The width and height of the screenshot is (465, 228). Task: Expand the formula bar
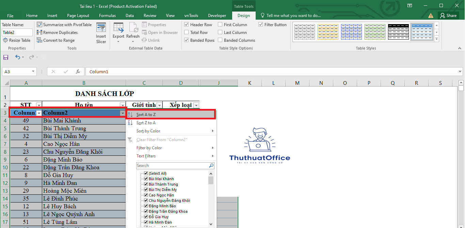[x=460, y=72]
